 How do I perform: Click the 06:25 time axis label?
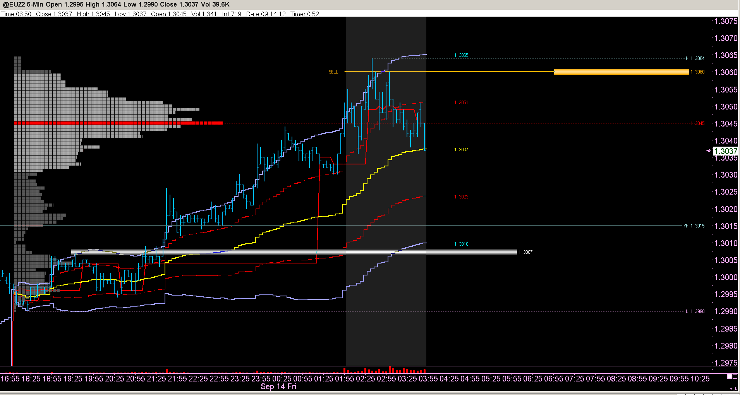point(533,379)
